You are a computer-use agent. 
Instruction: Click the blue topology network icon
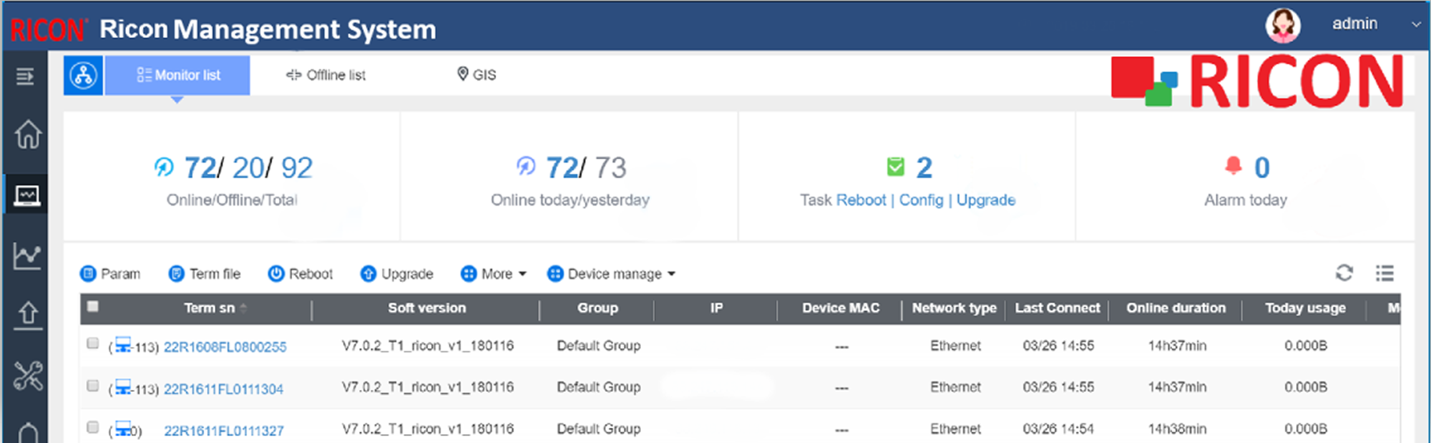point(84,75)
